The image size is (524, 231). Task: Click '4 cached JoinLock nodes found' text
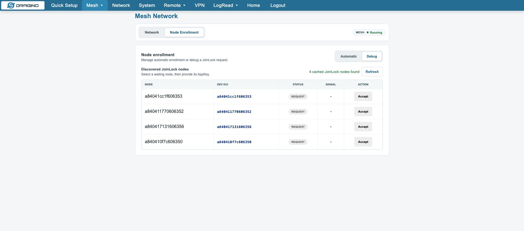334,72
